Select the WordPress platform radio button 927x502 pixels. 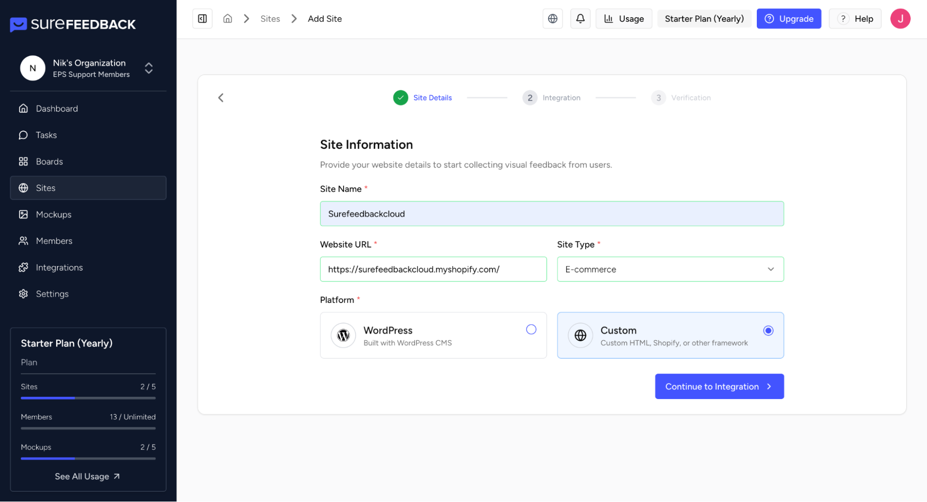(531, 330)
